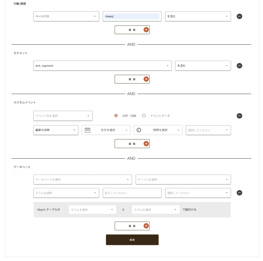The width and height of the screenshot is (263, 261).
Task: Click the 記入してください input field
Action: [132, 193]
